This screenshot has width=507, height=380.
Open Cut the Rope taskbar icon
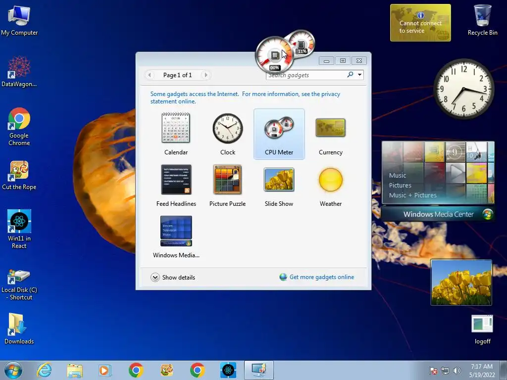[x=167, y=370]
